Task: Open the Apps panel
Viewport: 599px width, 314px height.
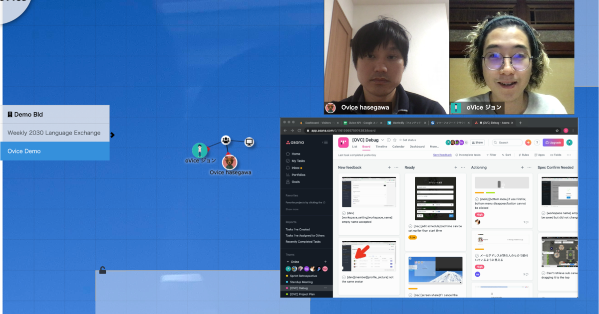Action: point(540,155)
